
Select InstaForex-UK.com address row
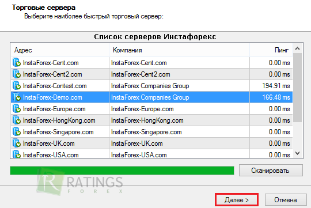click(60, 143)
